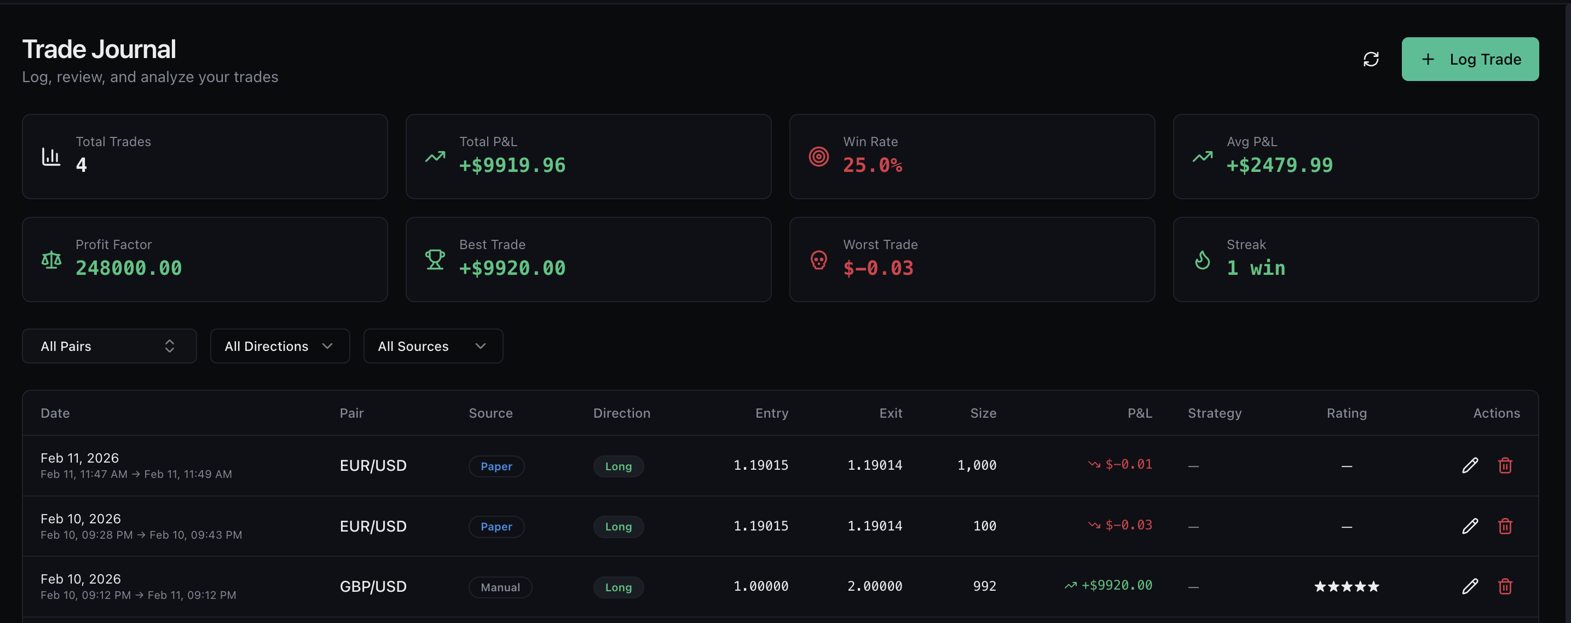Click the Log Trade button
Screen dimensions: 1571x623
point(1470,59)
